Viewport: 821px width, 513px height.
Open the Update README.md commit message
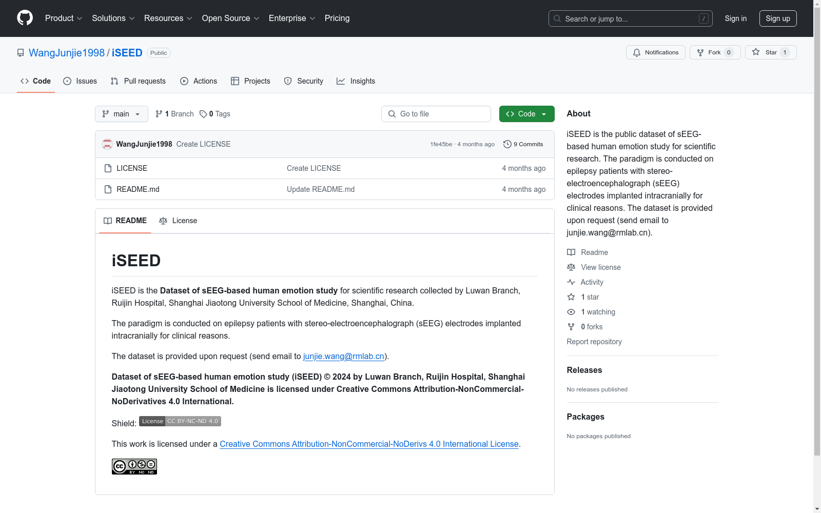(321, 189)
